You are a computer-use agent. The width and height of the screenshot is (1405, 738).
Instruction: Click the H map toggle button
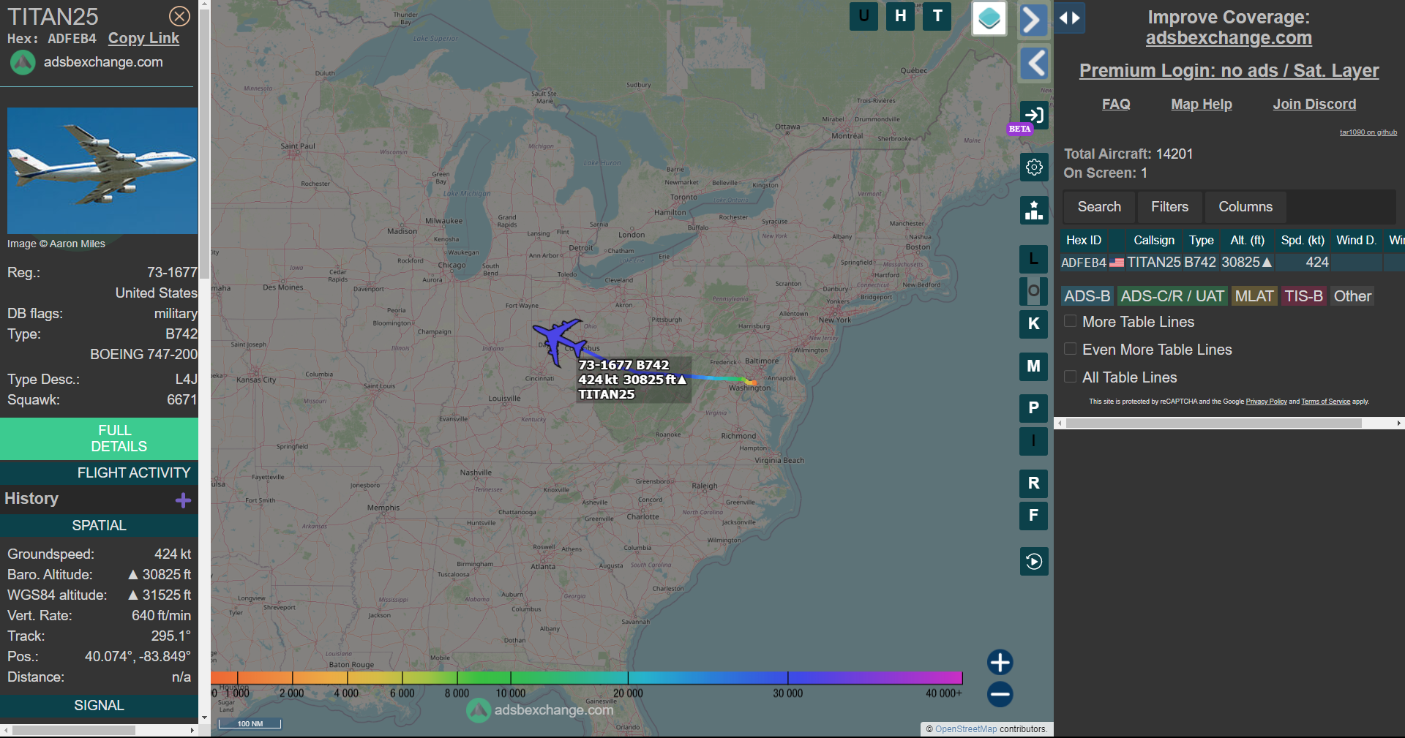[x=900, y=16]
